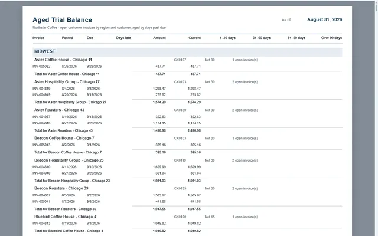Click the "Total for Aster Coffee House - Chicago 11" label
378x236 pixels.
pos(67,74)
